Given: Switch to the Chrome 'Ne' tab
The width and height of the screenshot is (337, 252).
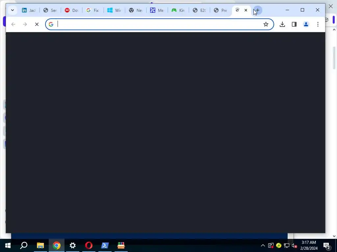Looking at the screenshot, I should 136,10.
